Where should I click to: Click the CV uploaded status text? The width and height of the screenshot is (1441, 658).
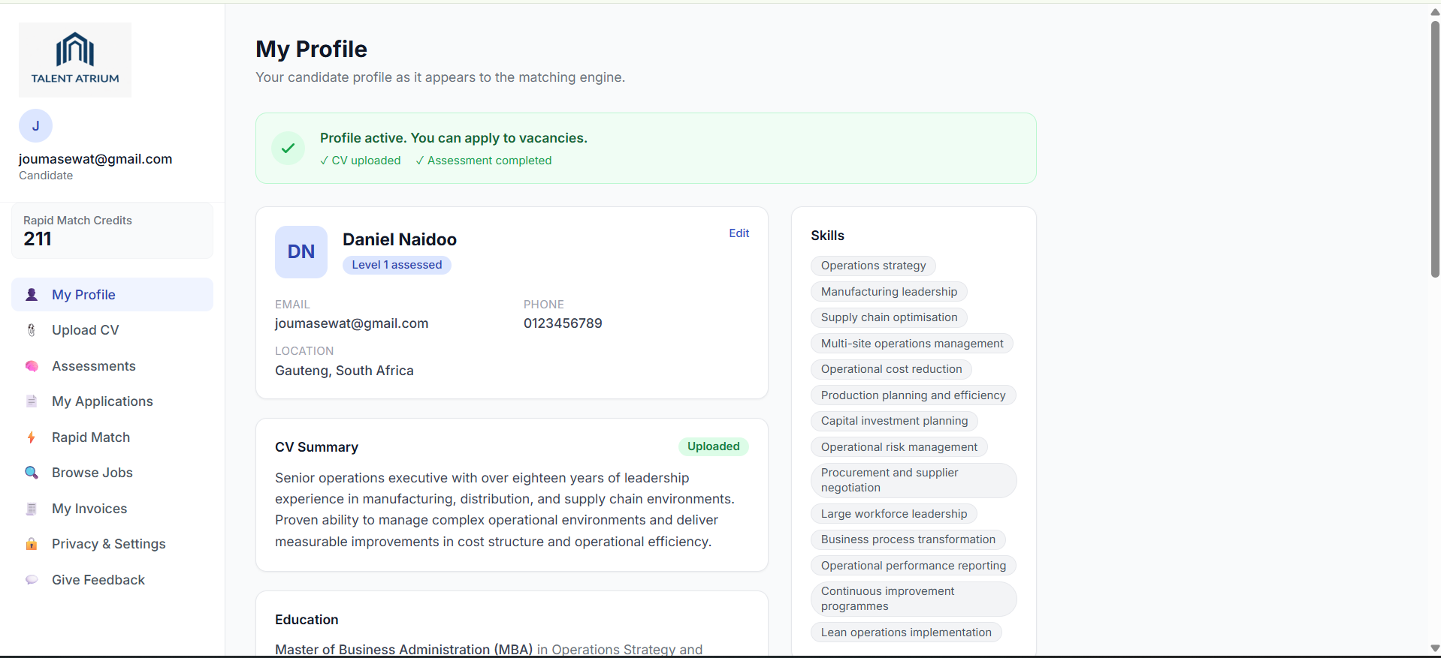[x=361, y=161]
